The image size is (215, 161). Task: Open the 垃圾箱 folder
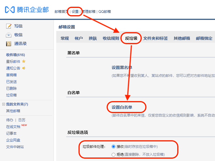(11, 95)
